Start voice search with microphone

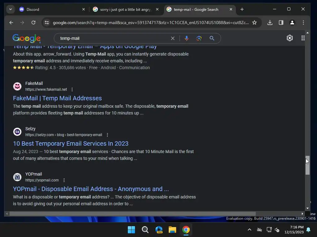point(187,38)
